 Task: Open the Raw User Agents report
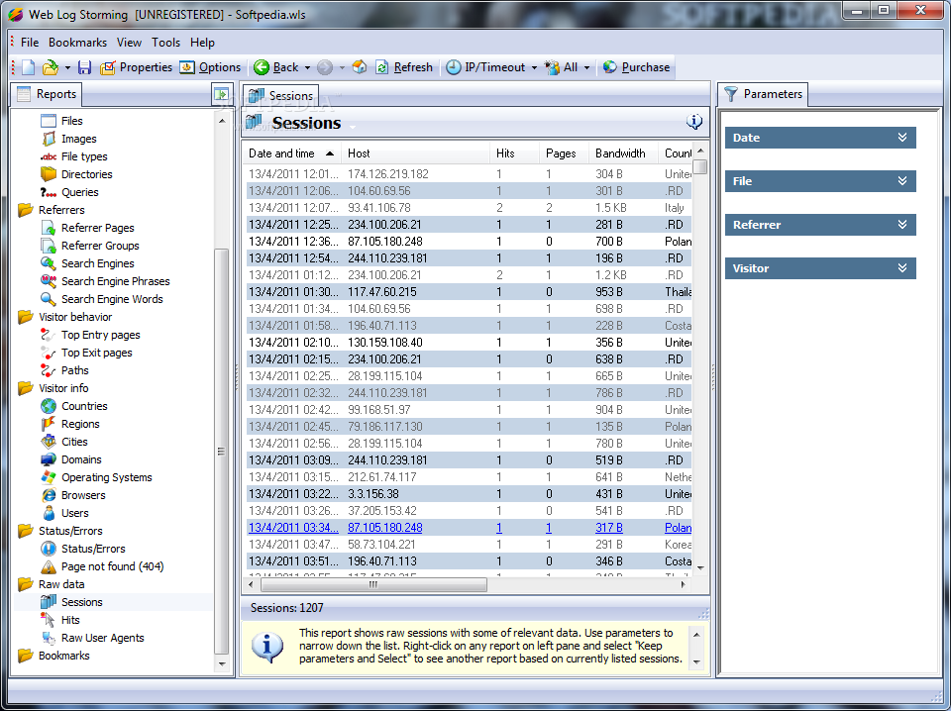[92, 638]
